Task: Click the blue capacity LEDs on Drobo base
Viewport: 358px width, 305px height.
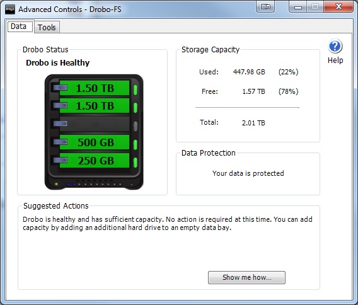Action: click(x=71, y=184)
